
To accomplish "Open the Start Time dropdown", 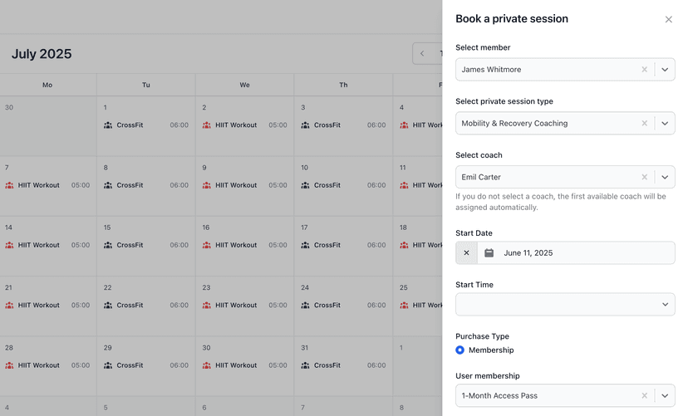I will 565,304.
